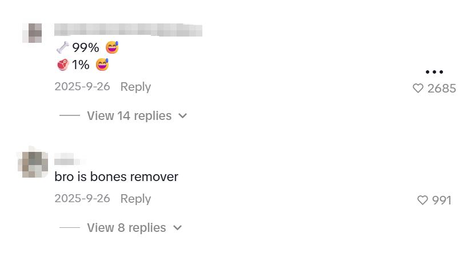
Task: Click the 991 likes count
Action: point(442,200)
